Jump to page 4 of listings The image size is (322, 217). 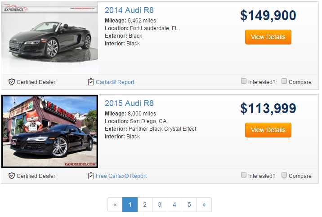click(174, 204)
